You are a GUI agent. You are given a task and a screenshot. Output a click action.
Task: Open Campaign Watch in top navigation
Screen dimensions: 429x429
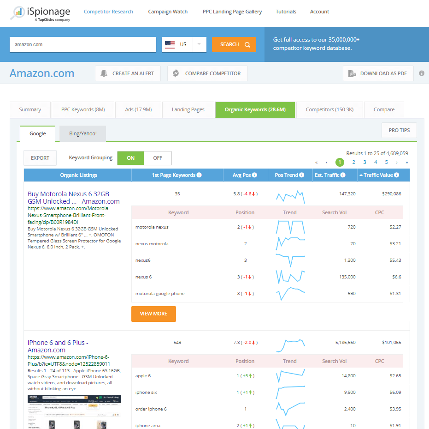coord(168,12)
